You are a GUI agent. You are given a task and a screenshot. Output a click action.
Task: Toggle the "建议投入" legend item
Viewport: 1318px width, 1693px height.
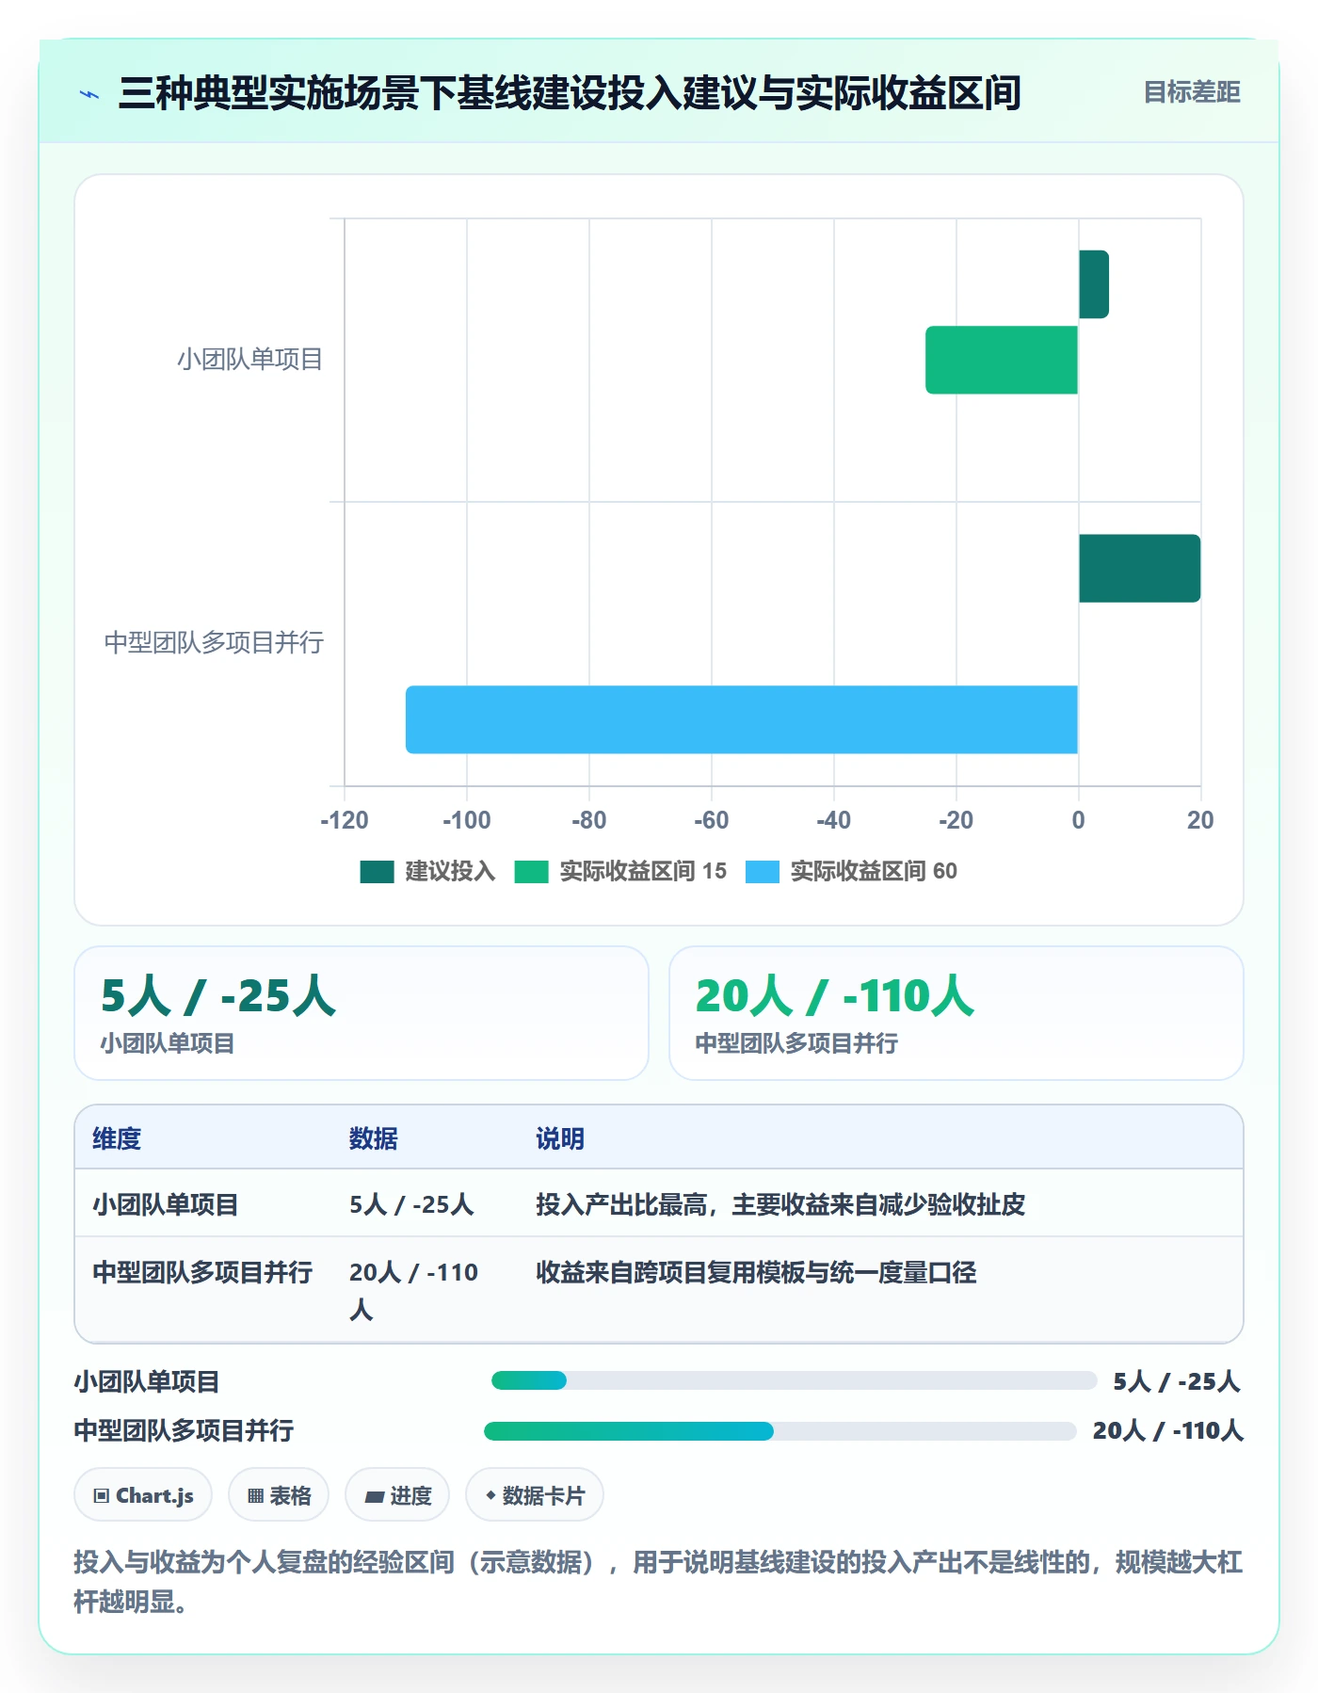click(427, 871)
